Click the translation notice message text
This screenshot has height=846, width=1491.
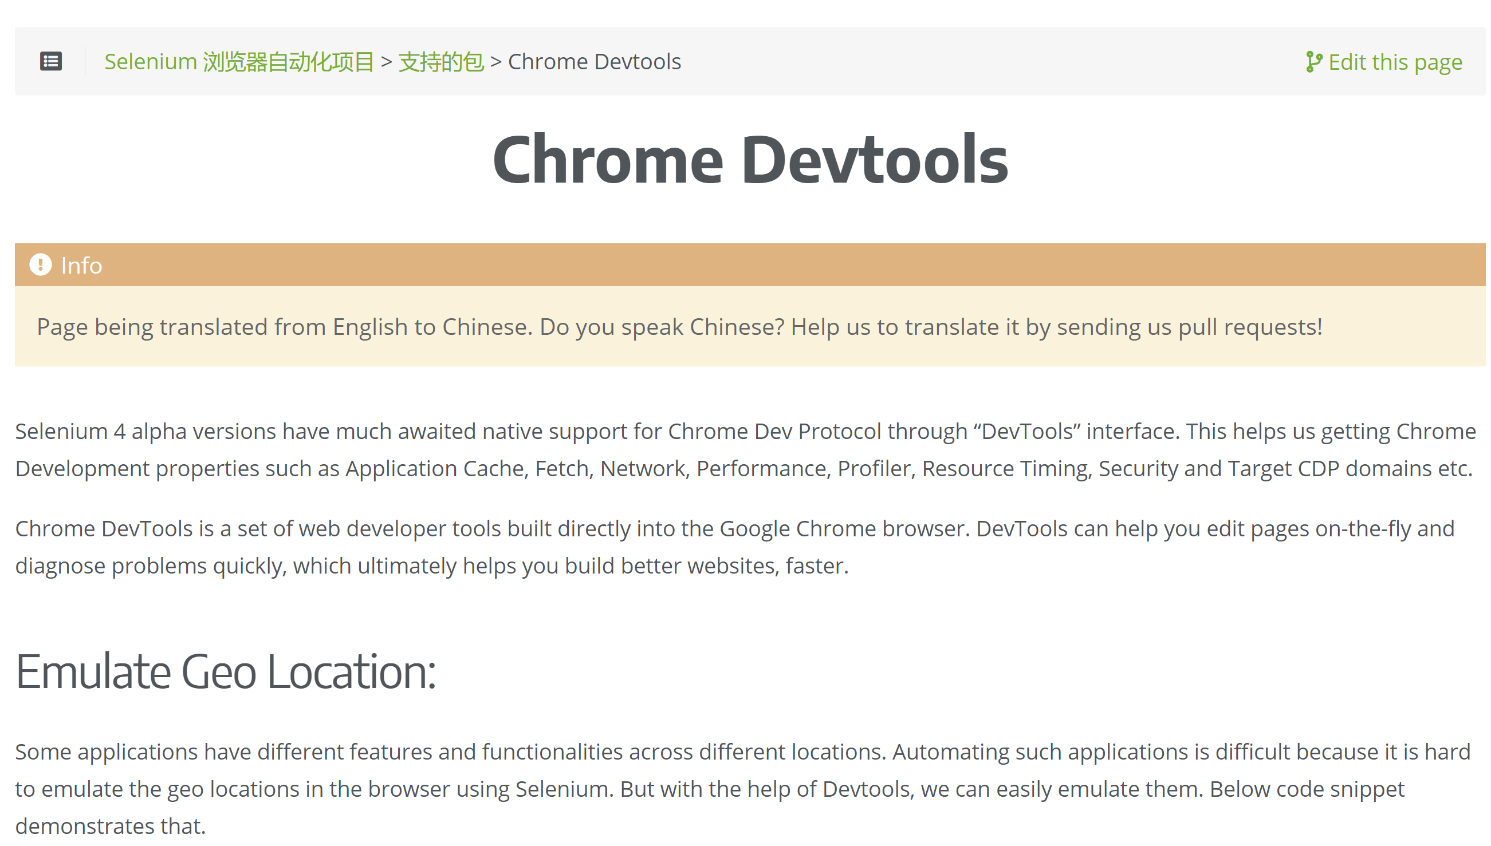tap(679, 326)
